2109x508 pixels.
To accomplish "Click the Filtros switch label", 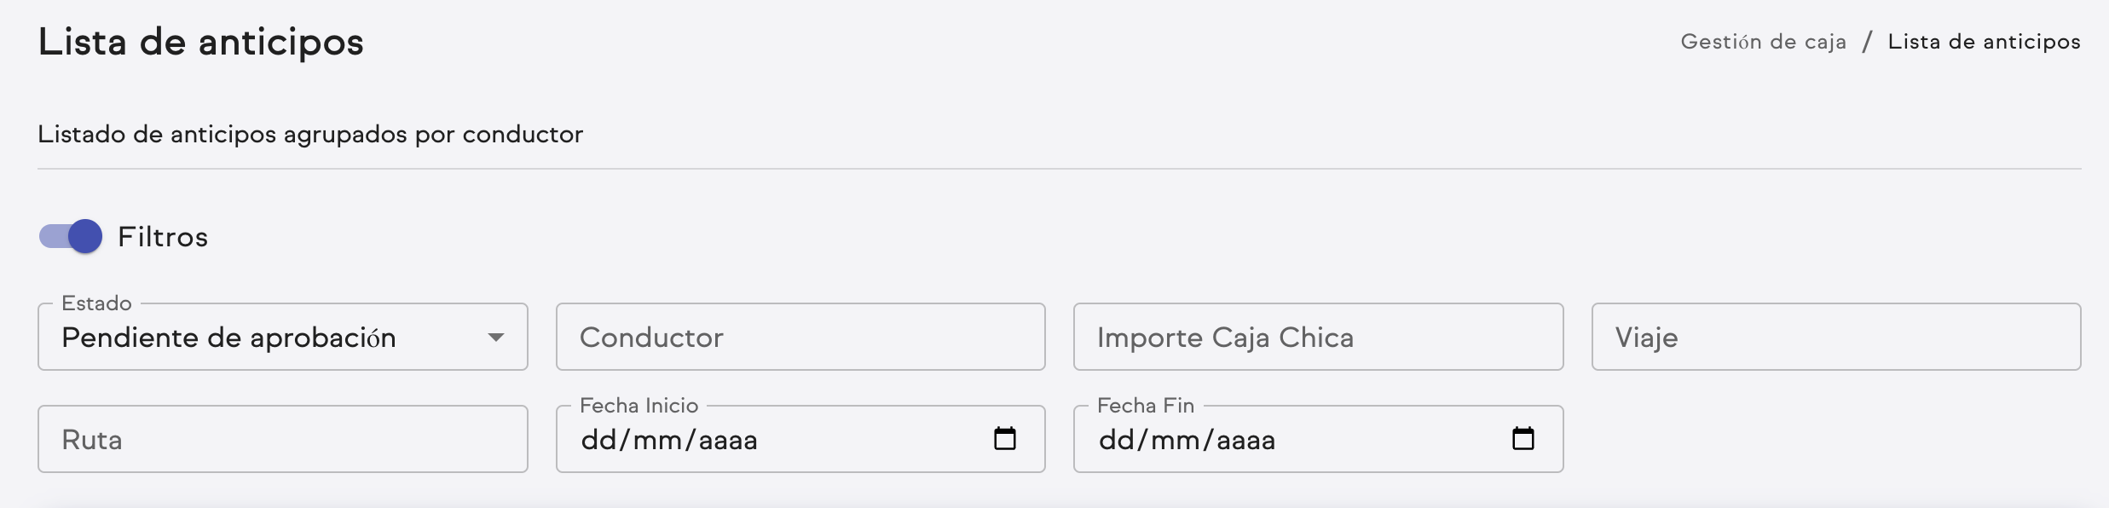I will tap(162, 238).
